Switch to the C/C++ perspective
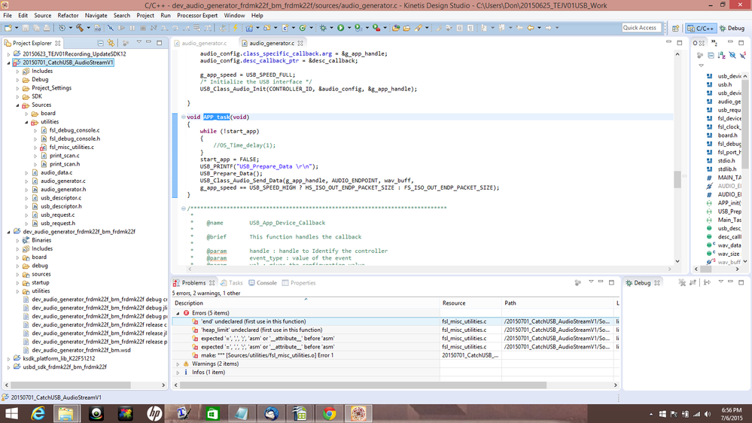This screenshot has height=423, width=752. point(701,29)
